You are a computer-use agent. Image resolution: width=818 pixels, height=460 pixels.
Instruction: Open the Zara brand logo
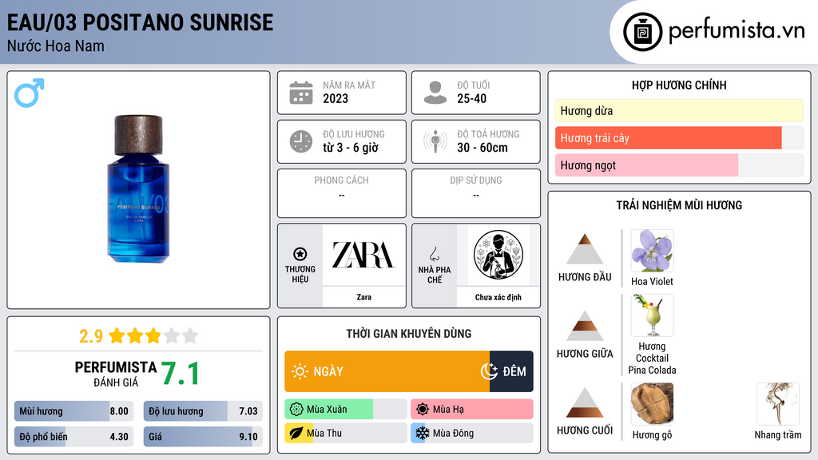point(363,255)
